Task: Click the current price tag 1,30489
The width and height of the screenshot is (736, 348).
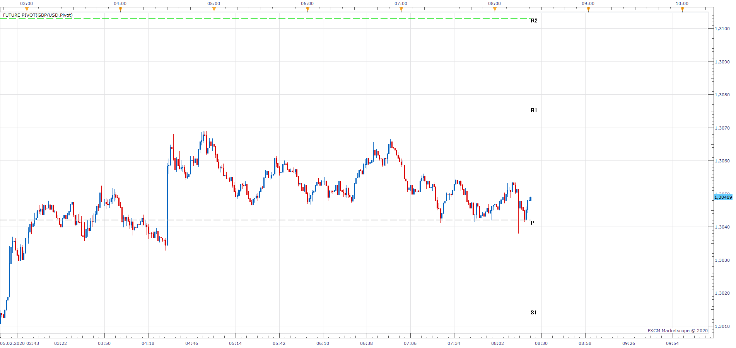Action: pyautogui.click(x=723, y=197)
